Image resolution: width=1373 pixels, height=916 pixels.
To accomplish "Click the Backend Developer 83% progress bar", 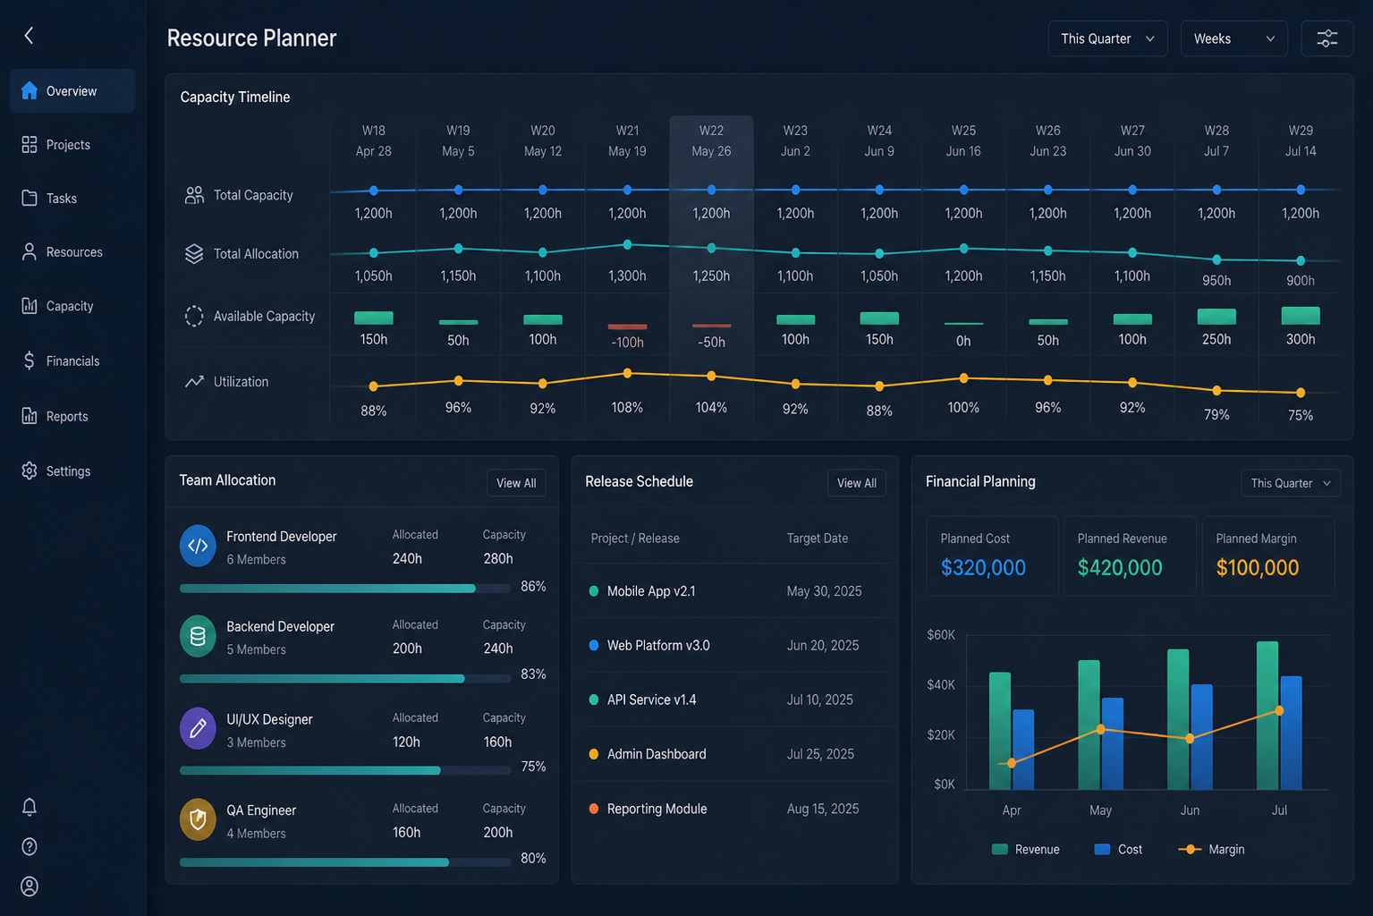I will point(345,678).
